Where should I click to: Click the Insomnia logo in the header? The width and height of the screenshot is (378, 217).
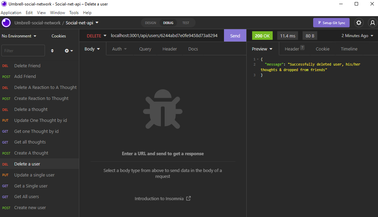5,23
